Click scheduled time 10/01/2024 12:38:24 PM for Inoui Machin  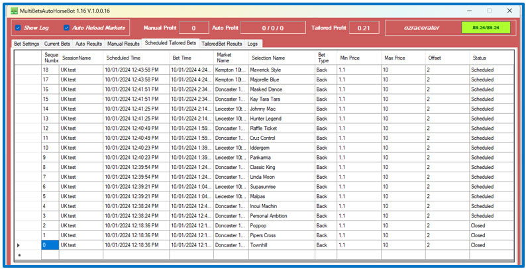[x=136, y=206]
